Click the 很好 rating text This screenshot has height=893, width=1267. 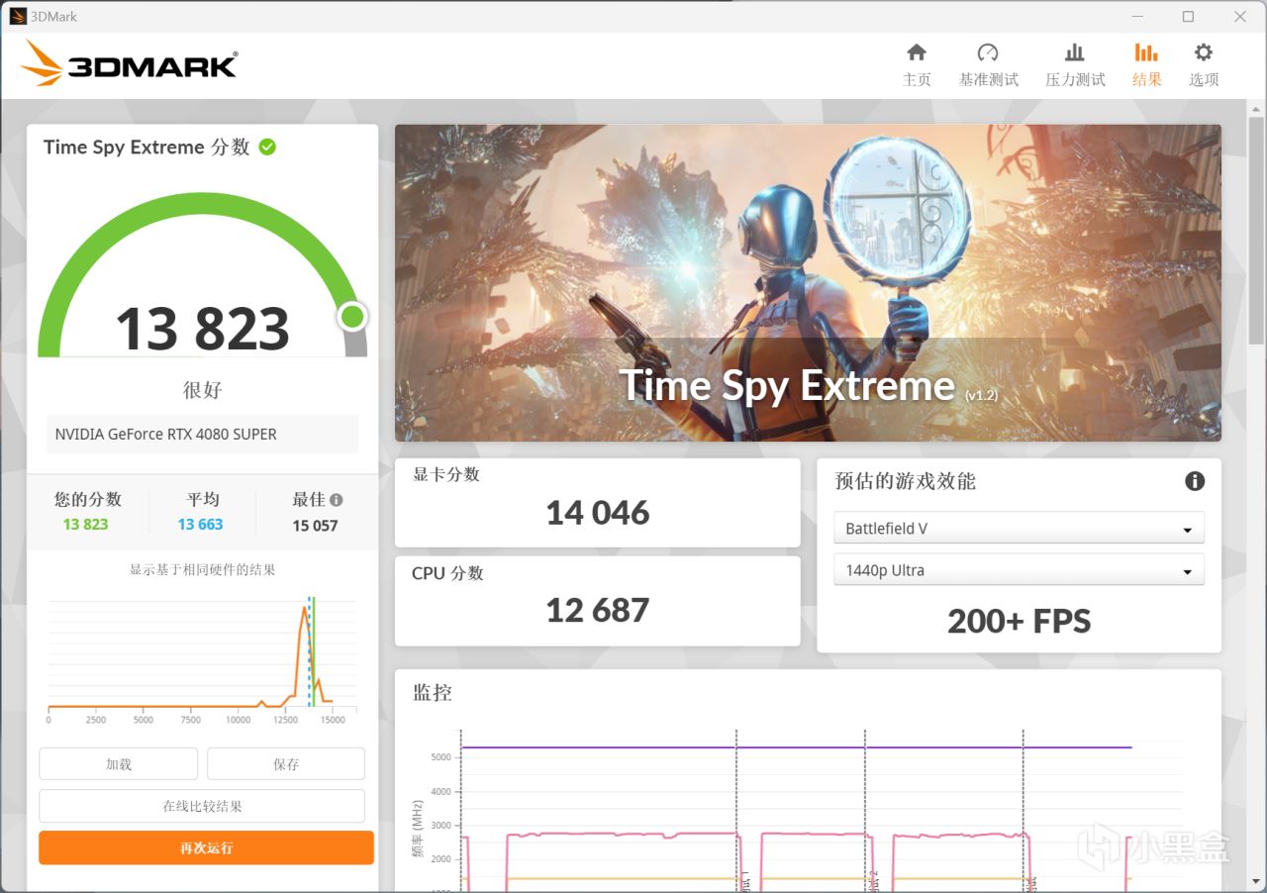(202, 390)
